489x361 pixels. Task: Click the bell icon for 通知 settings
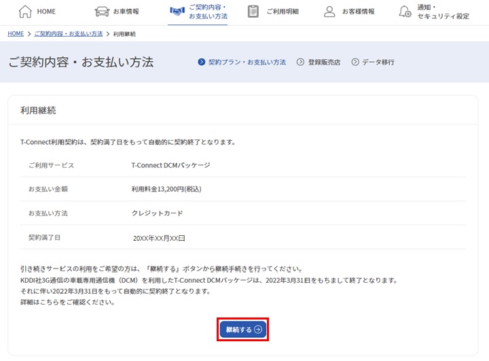(x=405, y=12)
